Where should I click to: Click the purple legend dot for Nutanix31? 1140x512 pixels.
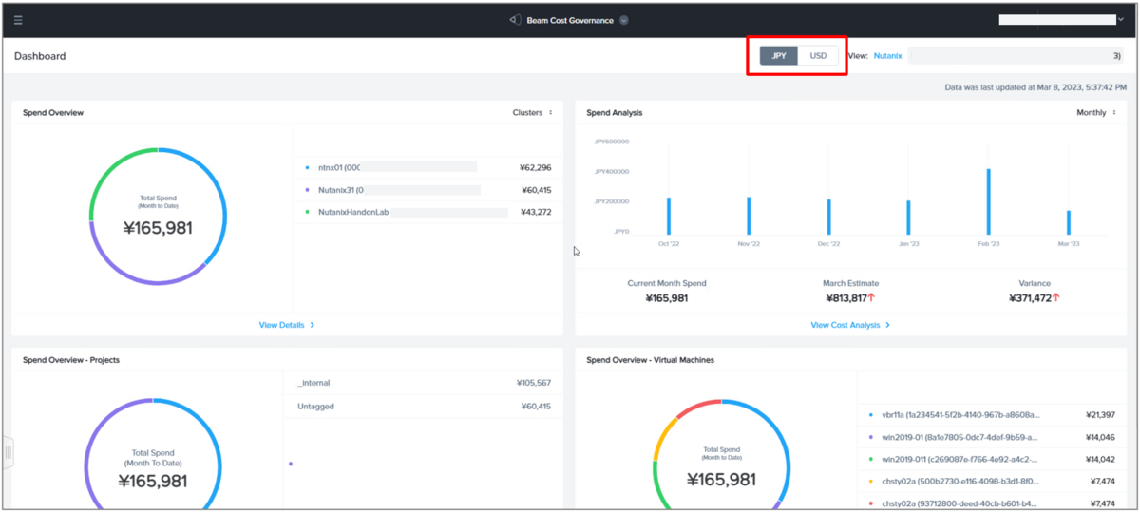(307, 190)
